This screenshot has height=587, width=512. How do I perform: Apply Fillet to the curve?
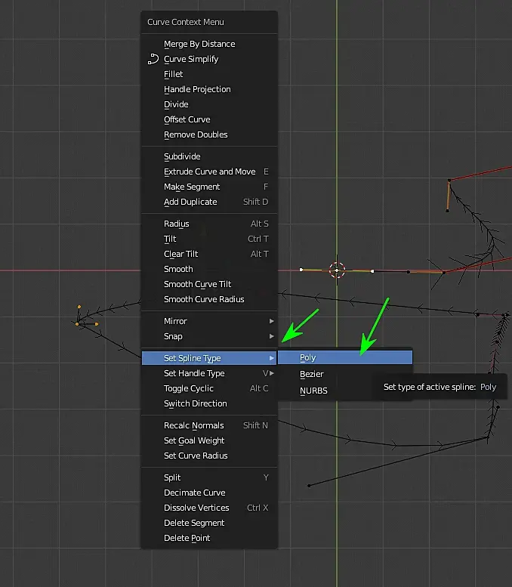pyautogui.click(x=174, y=74)
